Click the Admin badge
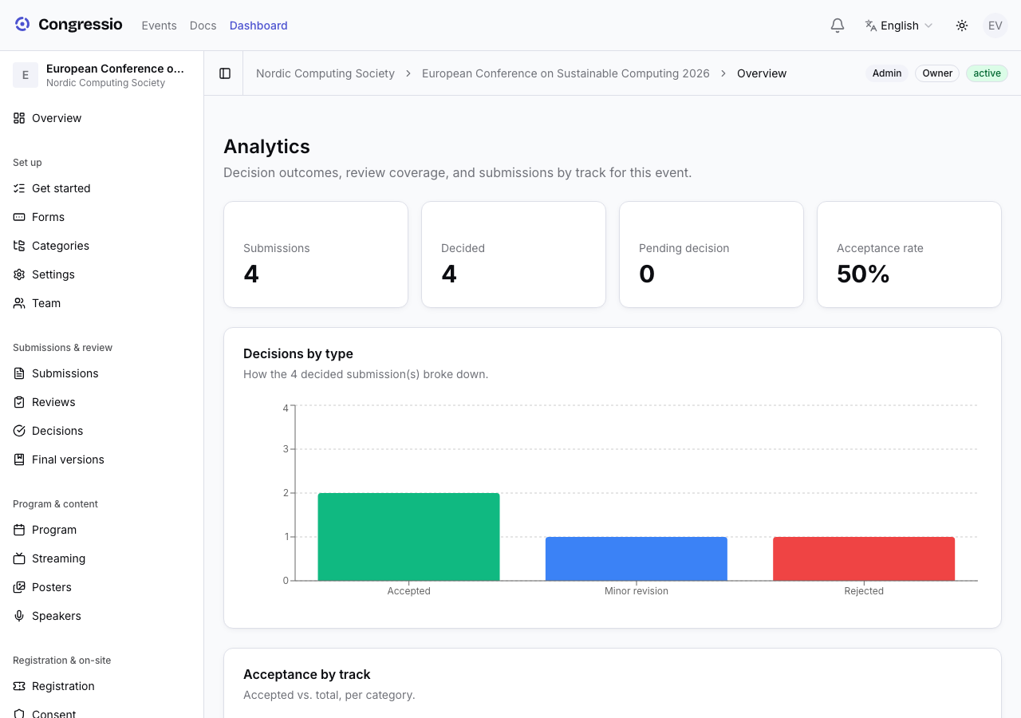 [x=887, y=73]
